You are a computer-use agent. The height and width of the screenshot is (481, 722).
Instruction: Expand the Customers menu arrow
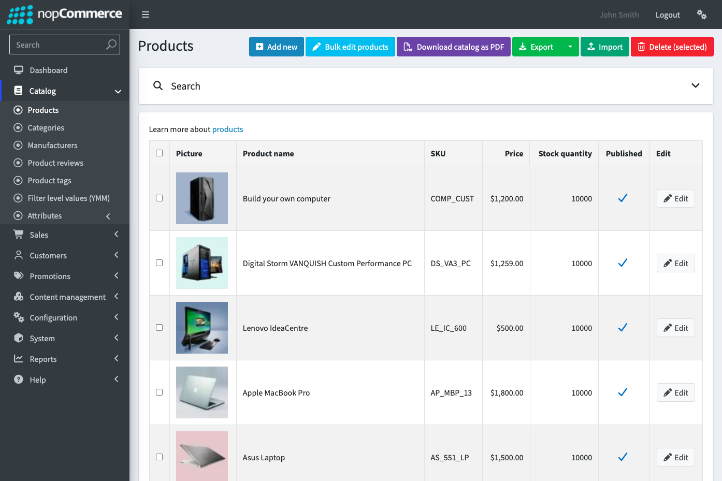coord(117,255)
